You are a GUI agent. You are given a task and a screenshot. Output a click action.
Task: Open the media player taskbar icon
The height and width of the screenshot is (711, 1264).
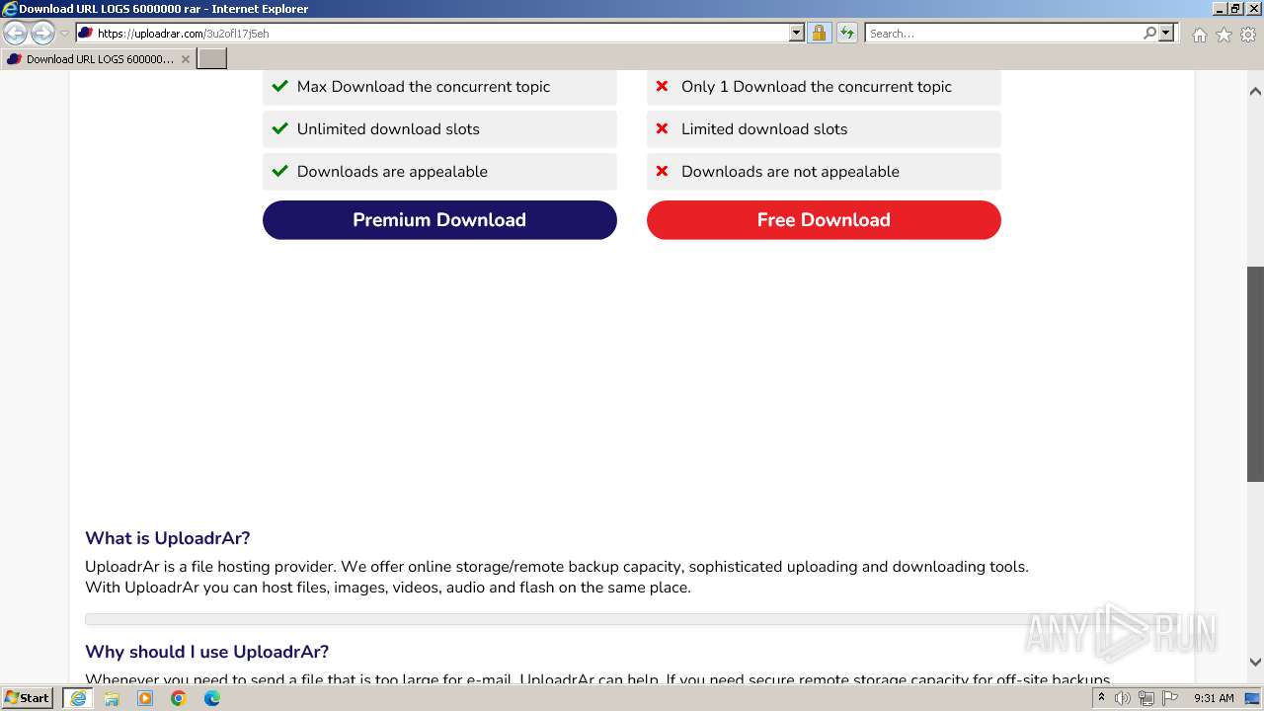[x=145, y=698]
